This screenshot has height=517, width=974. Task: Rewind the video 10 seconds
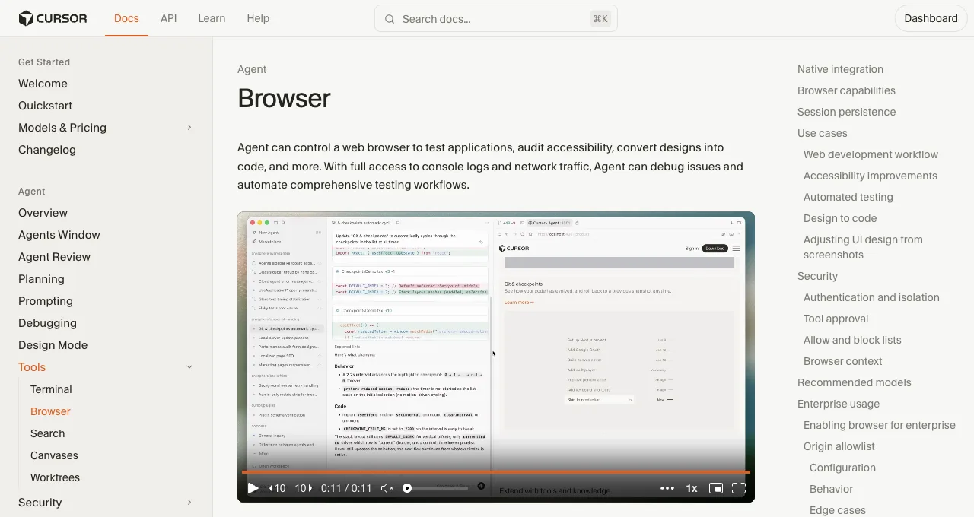pyautogui.click(x=278, y=488)
